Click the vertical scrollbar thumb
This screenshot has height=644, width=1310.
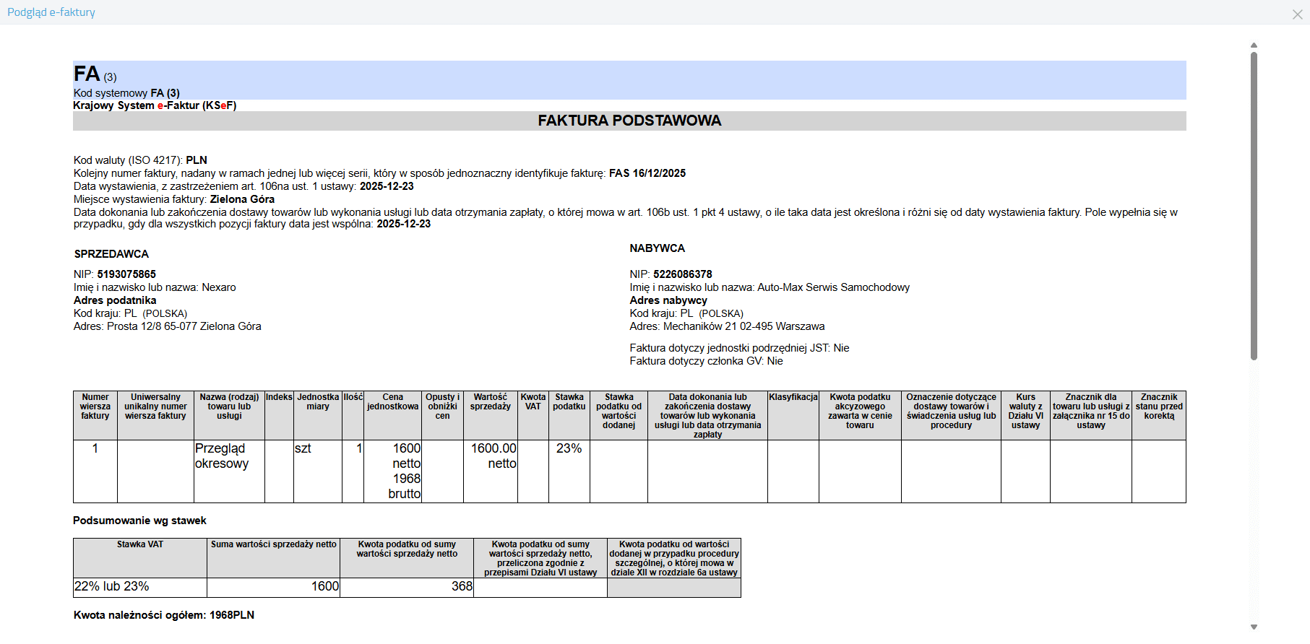1254,206
